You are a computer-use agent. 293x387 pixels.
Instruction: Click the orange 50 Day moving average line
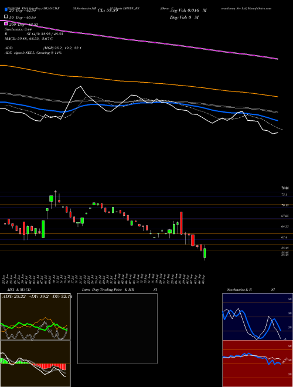(x=138, y=82)
